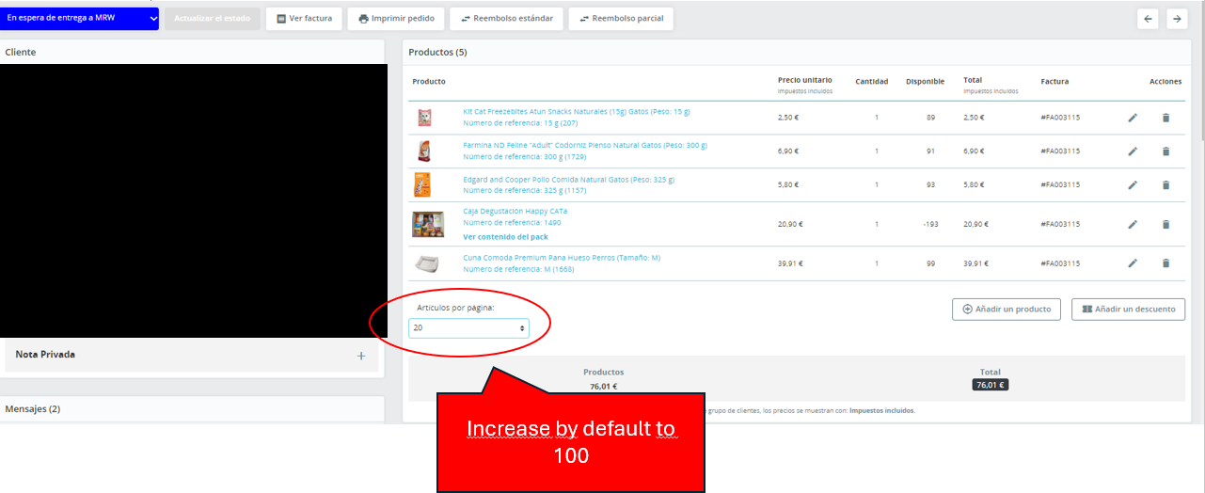The height and width of the screenshot is (493, 1205).
Task: Open Cuna Comoda Premium Pana Hueso link
Action: pos(562,257)
